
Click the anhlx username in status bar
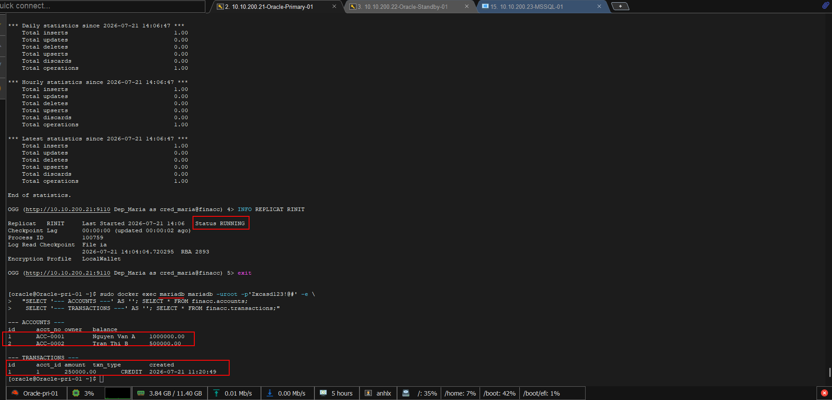coord(384,393)
